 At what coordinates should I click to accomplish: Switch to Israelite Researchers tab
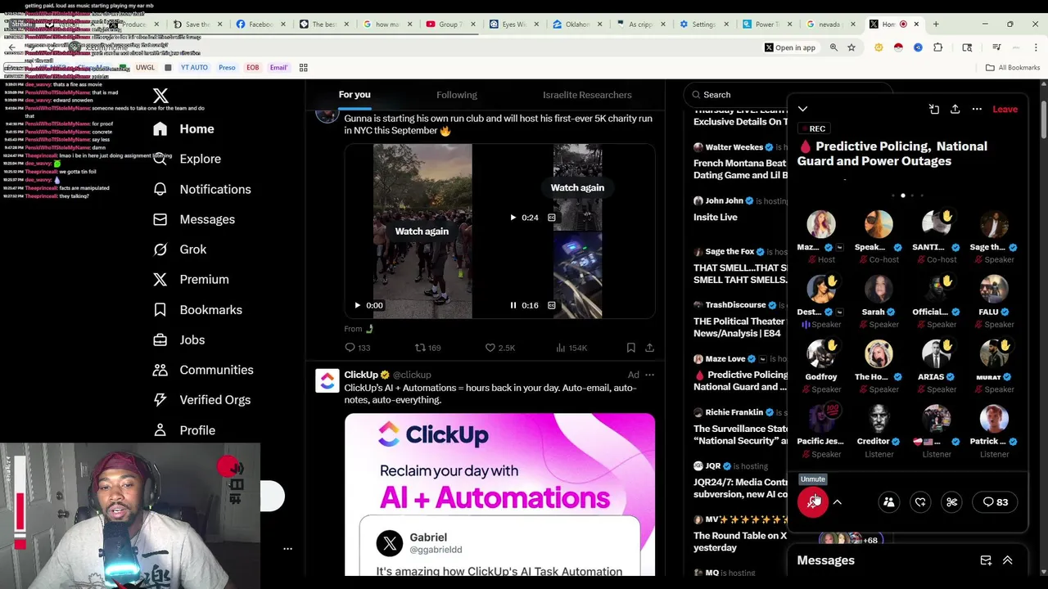pos(587,95)
